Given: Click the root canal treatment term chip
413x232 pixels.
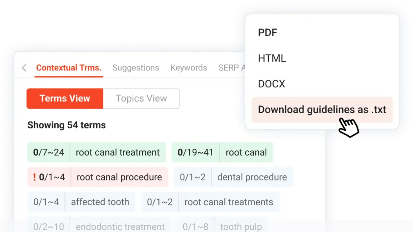Looking at the screenshot, I should (x=96, y=152).
